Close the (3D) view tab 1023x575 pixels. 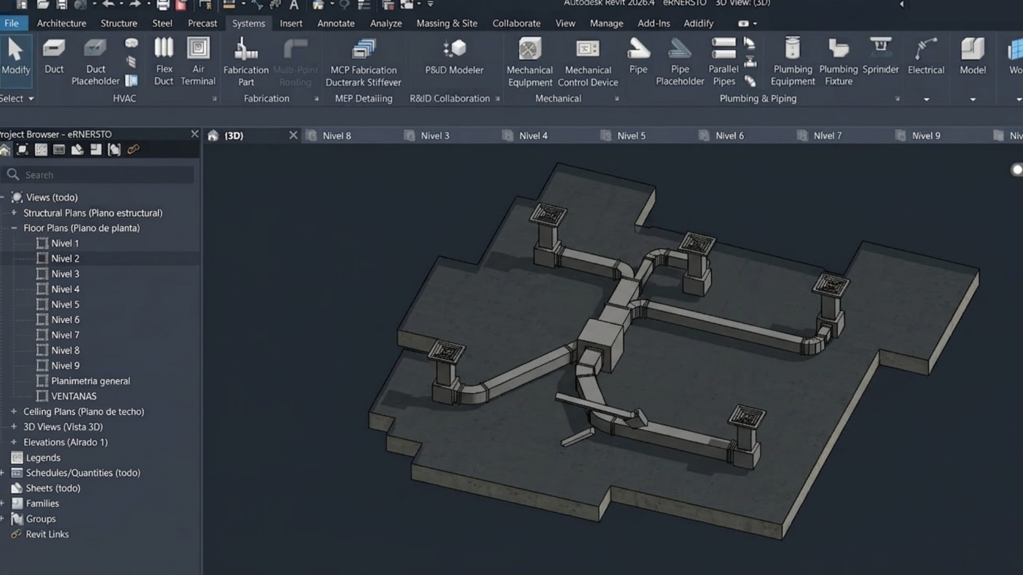click(x=293, y=135)
